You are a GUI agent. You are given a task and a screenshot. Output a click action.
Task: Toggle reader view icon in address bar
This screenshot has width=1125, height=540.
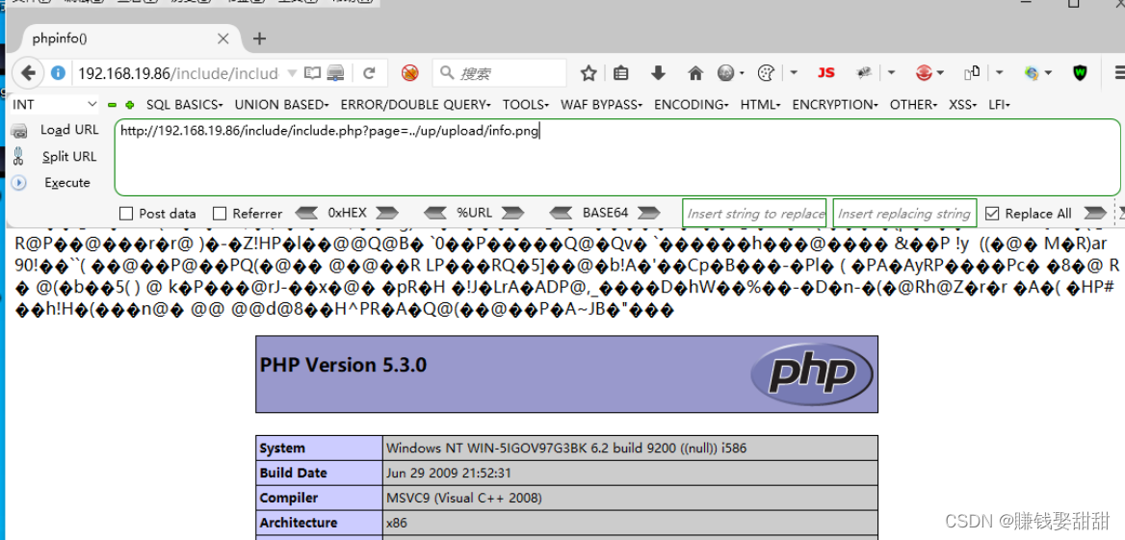[312, 72]
